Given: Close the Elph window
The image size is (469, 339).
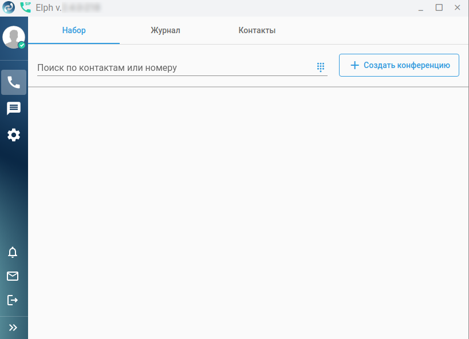Looking at the screenshot, I should click(x=458, y=7).
